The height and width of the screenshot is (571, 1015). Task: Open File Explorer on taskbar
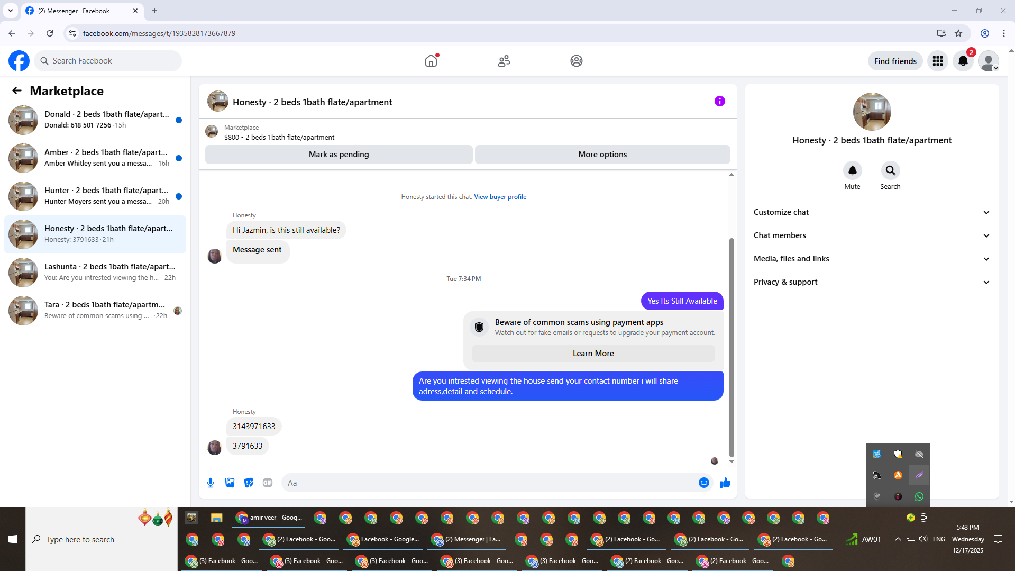[216, 518]
